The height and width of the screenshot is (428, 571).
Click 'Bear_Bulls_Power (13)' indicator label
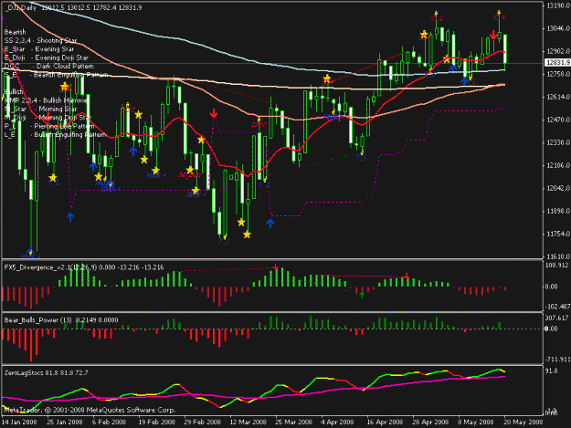point(37,320)
